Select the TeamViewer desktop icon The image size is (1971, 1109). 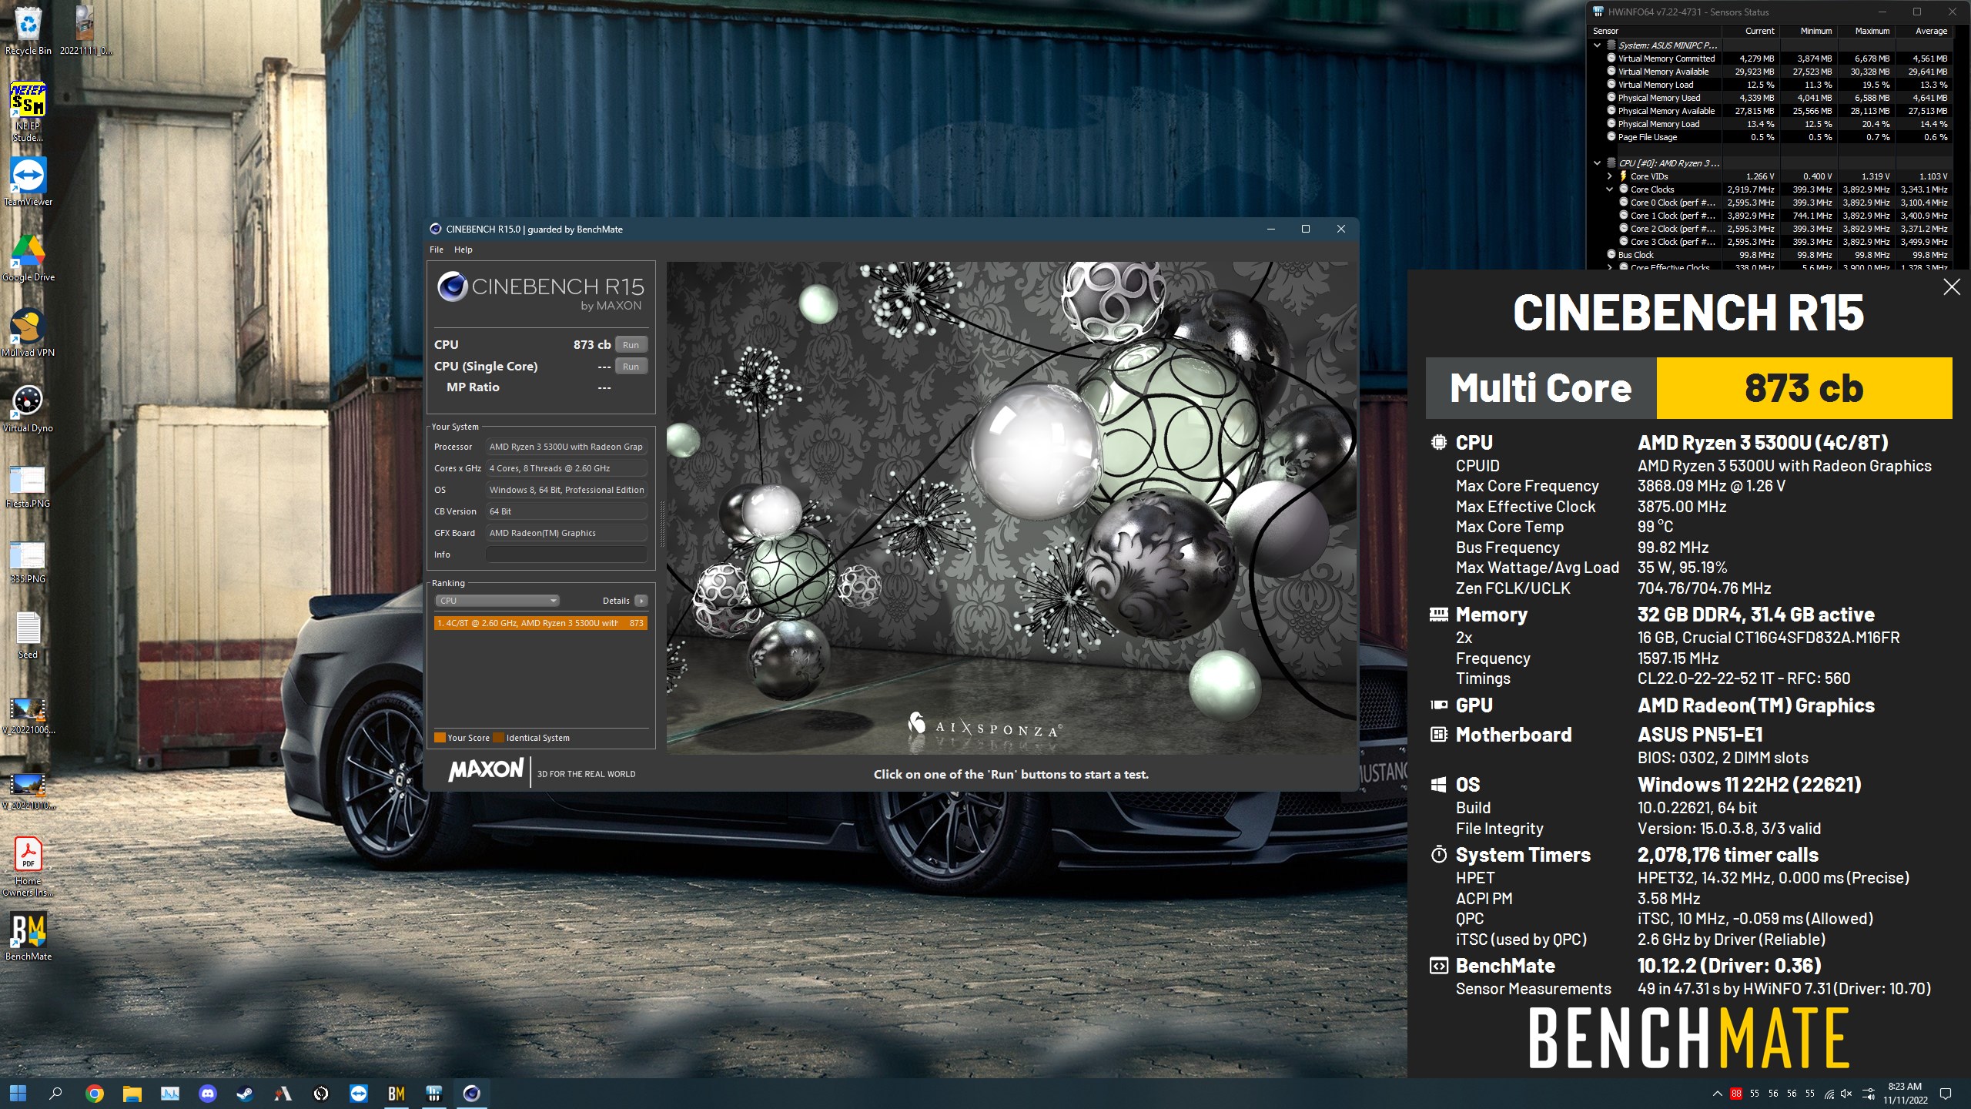click(x=28, y=182)
